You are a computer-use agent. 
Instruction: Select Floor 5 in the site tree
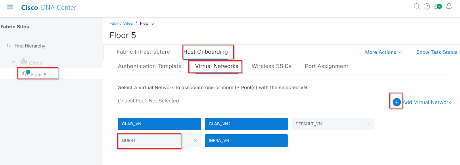coord(39,75)
